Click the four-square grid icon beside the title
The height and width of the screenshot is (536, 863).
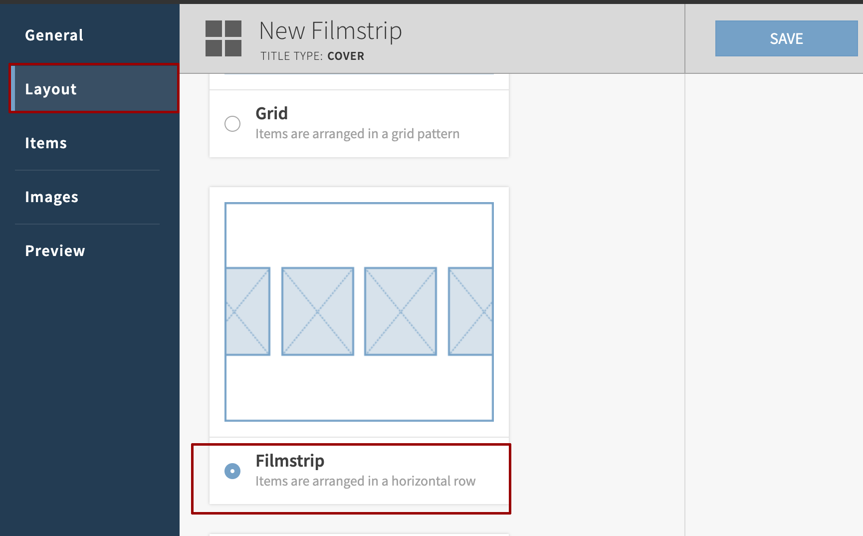tap(223, 38)
